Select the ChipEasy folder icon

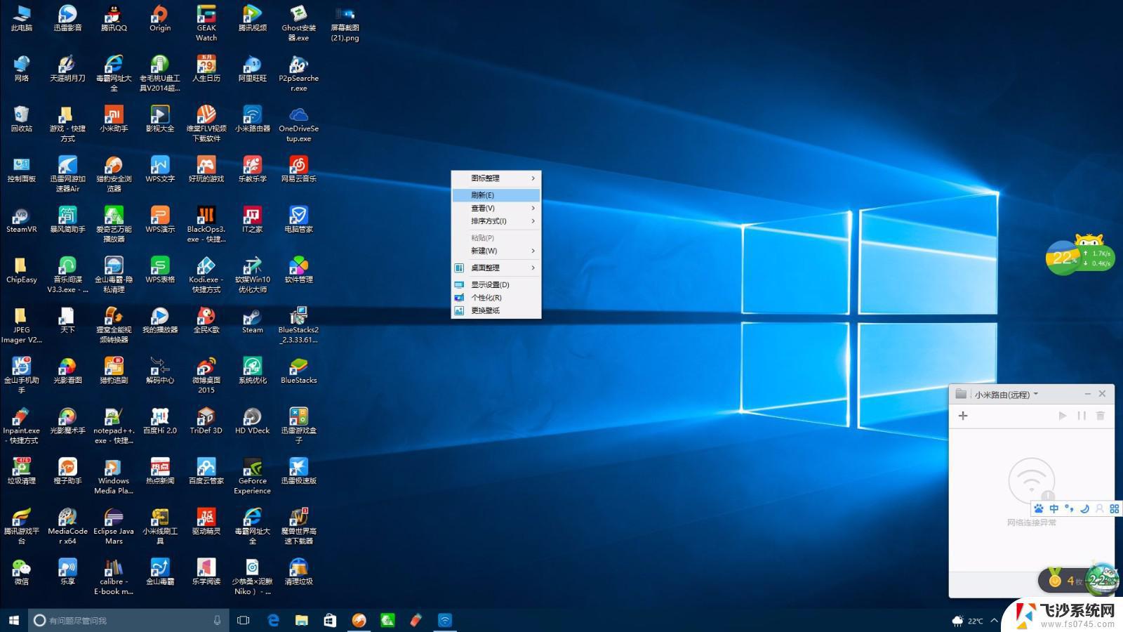point(21,270)
